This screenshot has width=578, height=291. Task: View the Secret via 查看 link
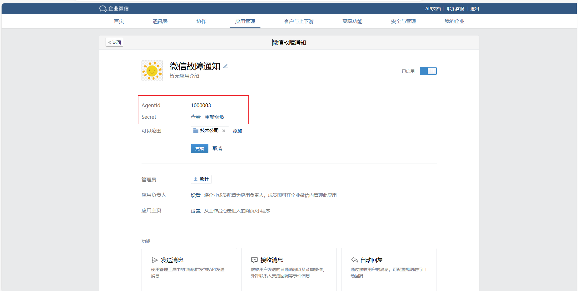[x=196, y=117]
